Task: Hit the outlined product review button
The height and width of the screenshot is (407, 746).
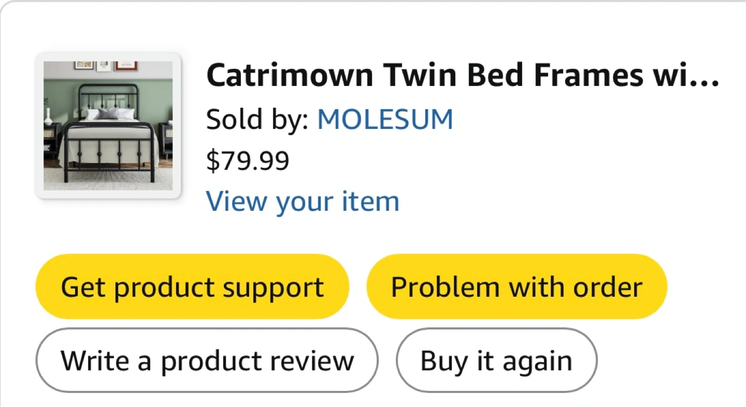Action: [x=207, y=360]
